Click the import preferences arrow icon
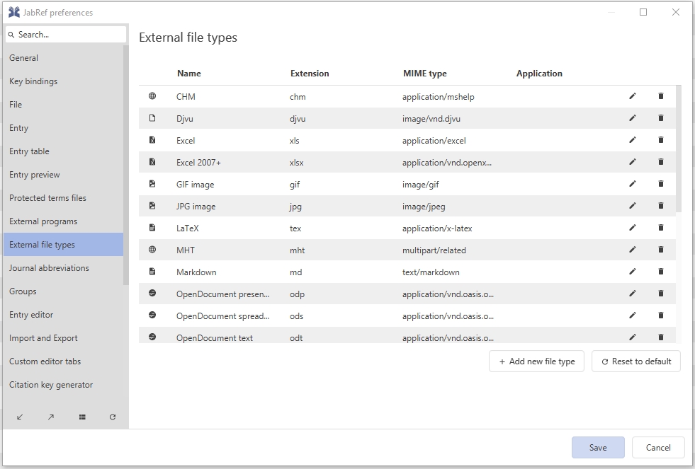Screen dimensions: 695x469 [x=20, y=417]
